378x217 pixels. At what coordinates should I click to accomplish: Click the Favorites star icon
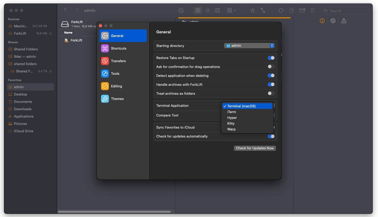pos(253,10)
